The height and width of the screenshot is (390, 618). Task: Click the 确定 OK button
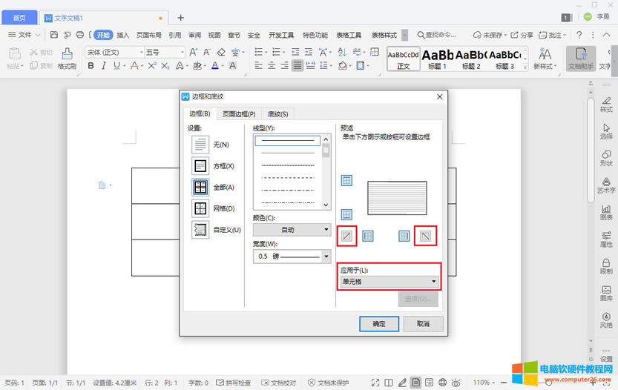point(378,324)
